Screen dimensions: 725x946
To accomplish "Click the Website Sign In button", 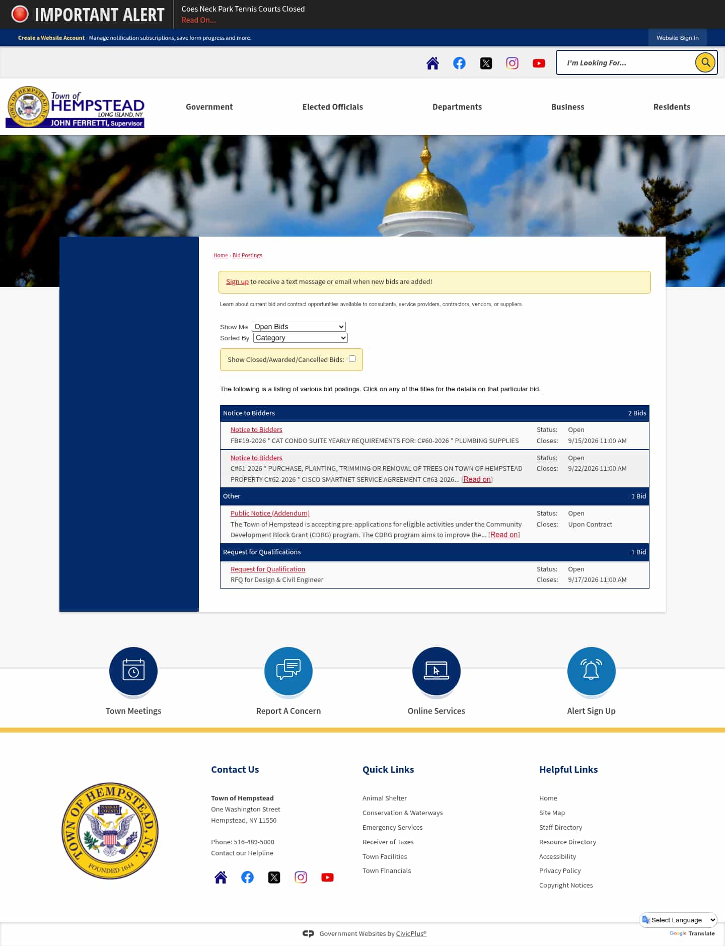I will [x=677, y=38].
